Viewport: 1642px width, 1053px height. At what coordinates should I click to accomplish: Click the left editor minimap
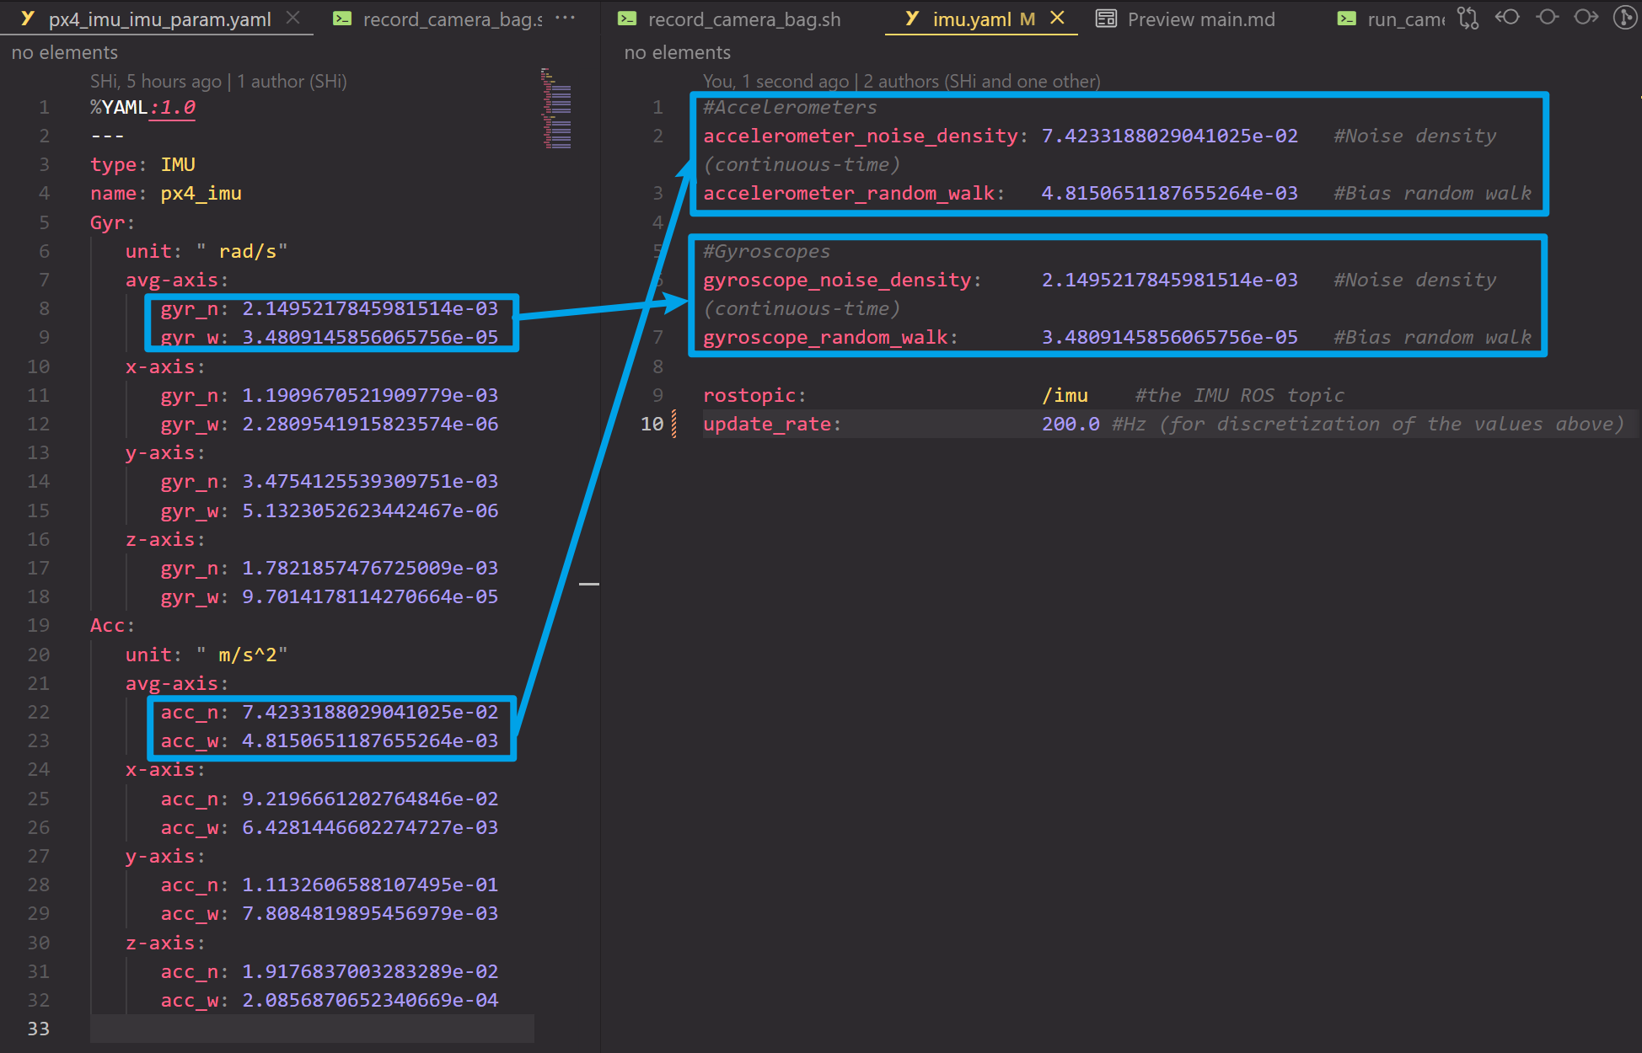[x=557, y=110]
